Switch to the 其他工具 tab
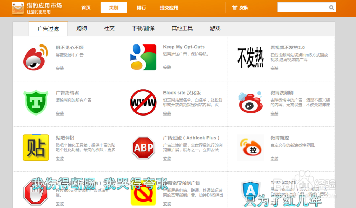 182,28
